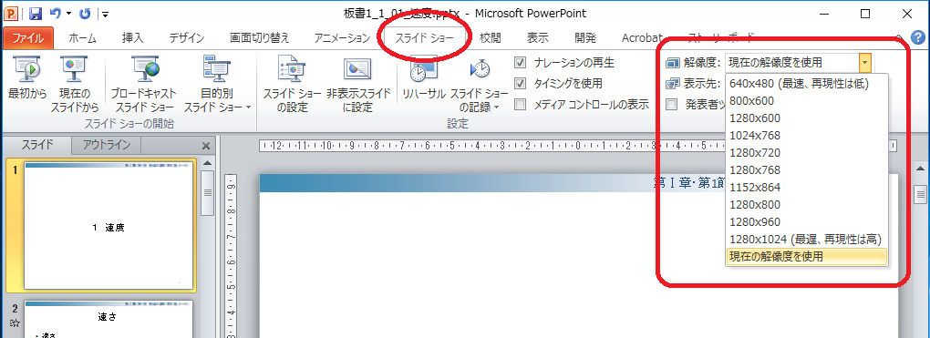
Task: Click the thumbnail pane scrollbar handle
Action: pos(207,192)
